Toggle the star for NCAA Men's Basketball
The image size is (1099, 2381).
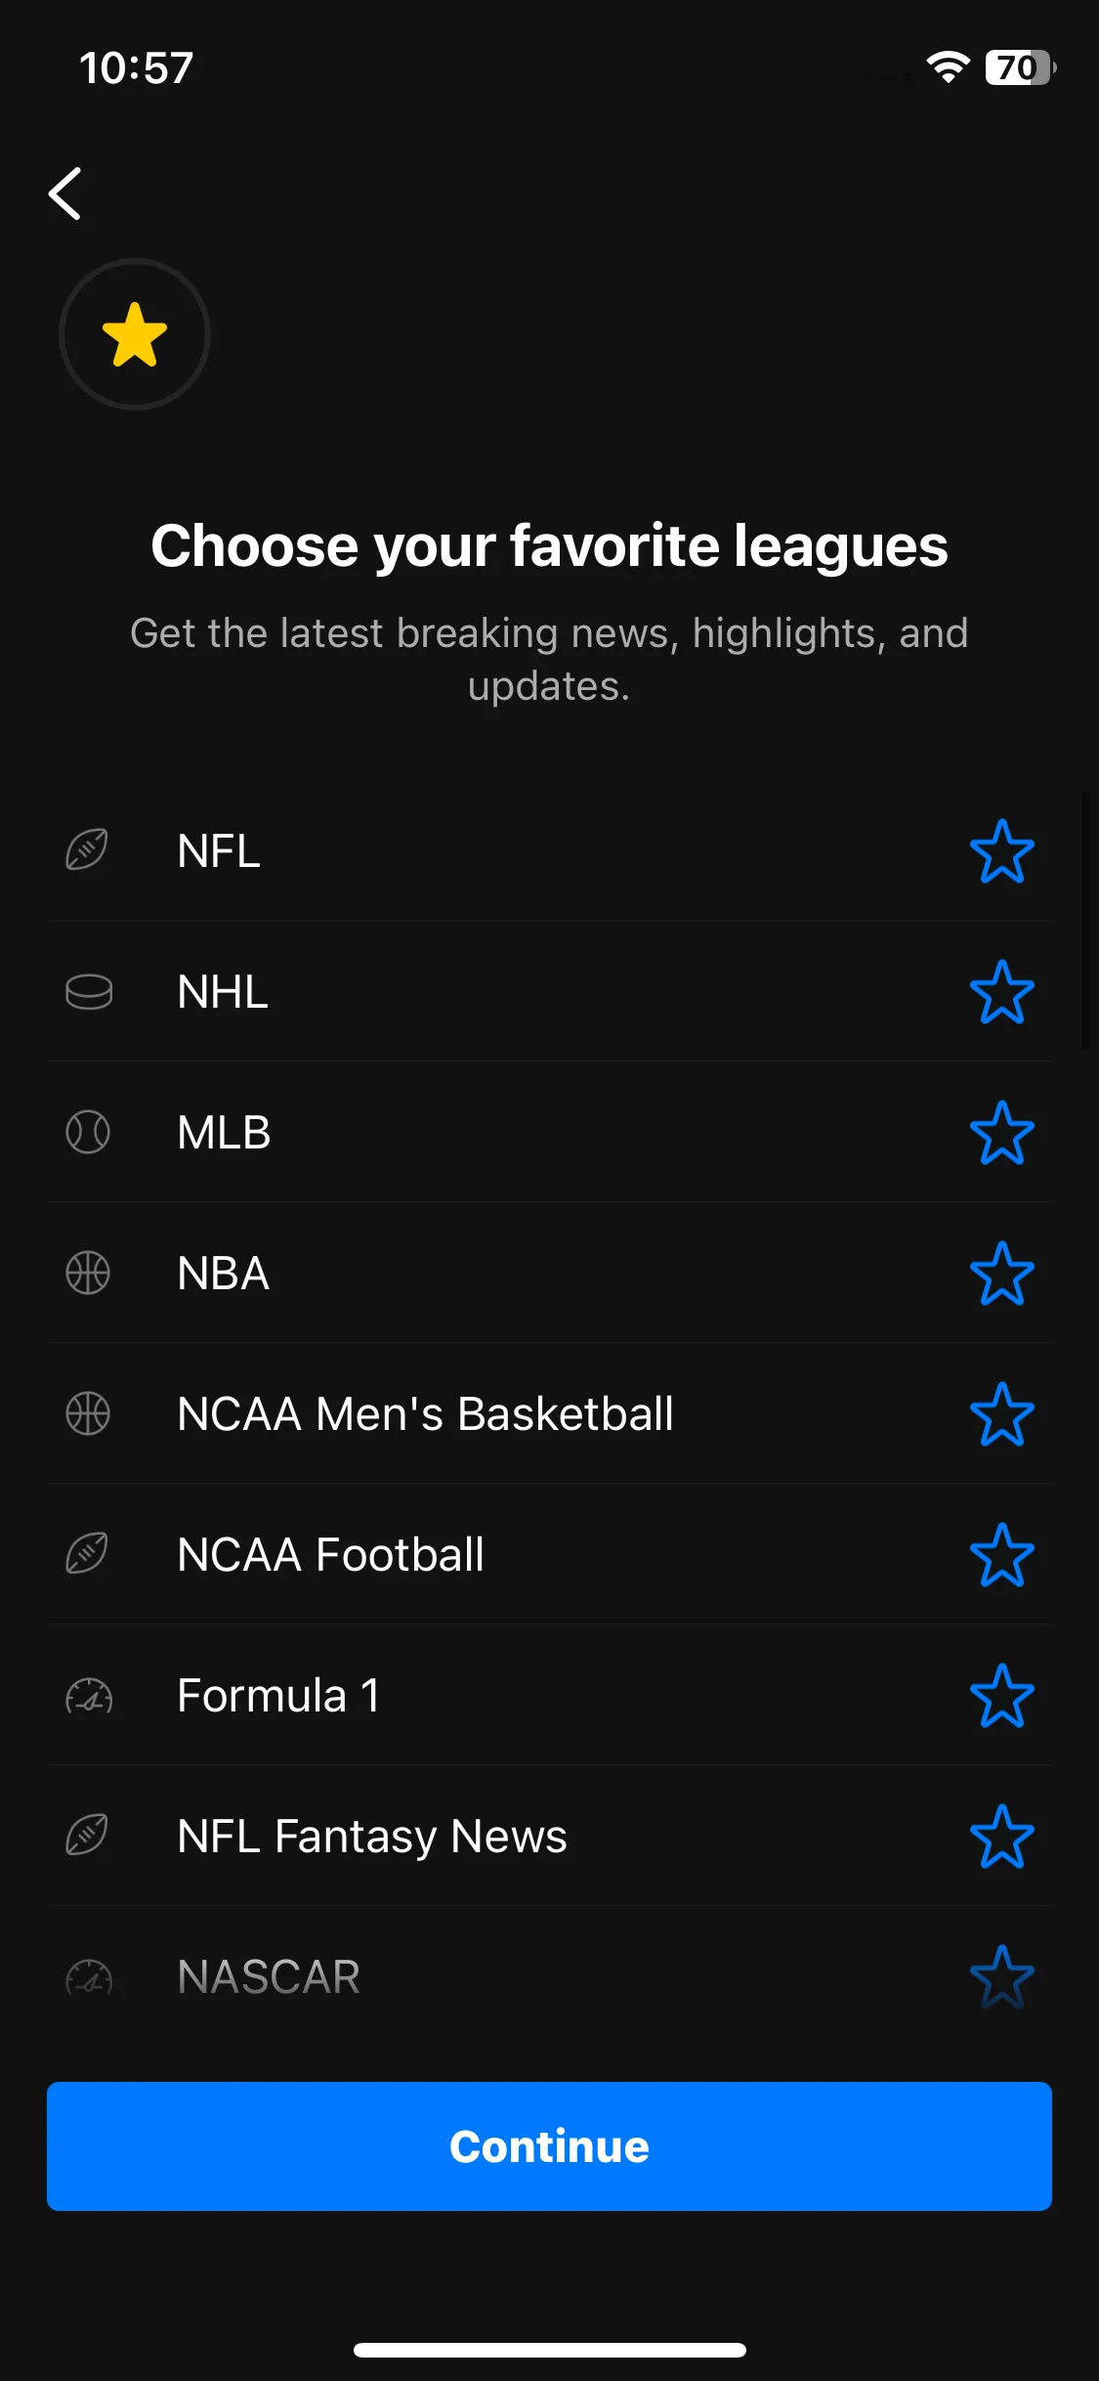click(x=1002, y=1413)
